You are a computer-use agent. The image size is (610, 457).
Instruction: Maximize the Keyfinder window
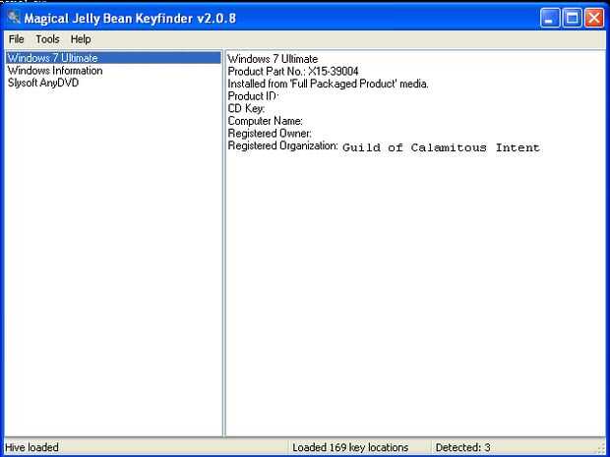[x=572, y=18]
